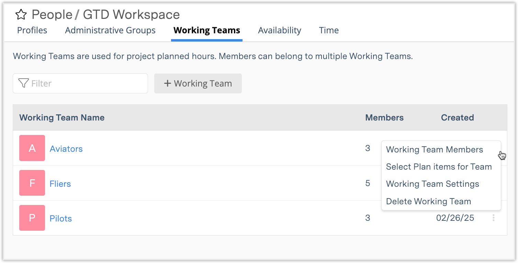
Task: Select the Availability tab
Action: coord(279,30)
